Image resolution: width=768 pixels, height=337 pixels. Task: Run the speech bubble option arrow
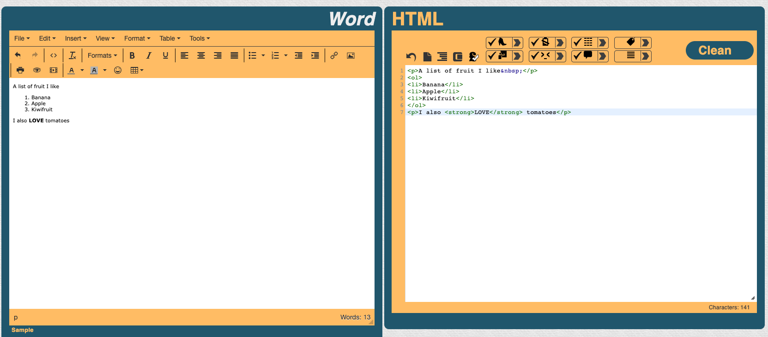click(603, 56)
